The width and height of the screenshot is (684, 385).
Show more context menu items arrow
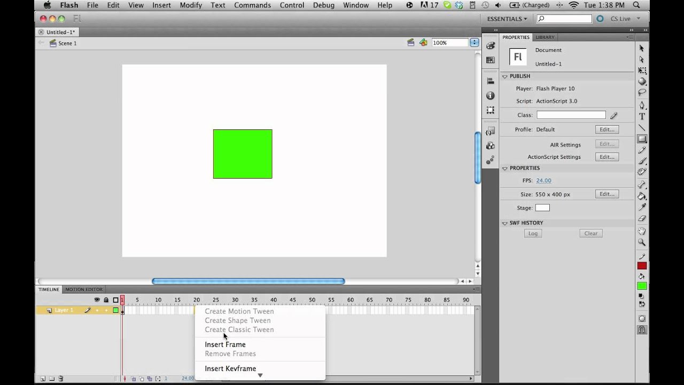pyautogui.click(x=260, y=375)
